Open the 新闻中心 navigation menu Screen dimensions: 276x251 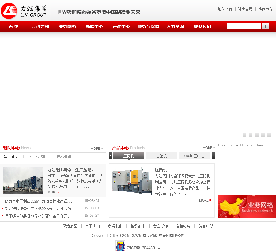[94, 26]
